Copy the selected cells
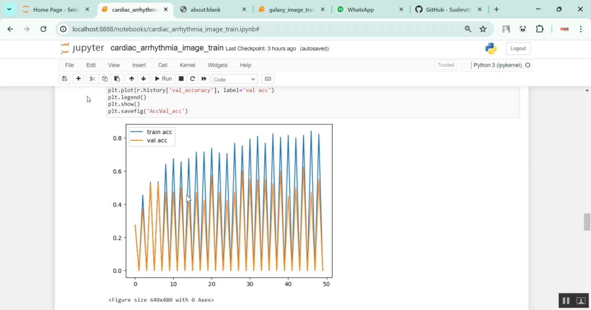Viewport: 591px width, 310px height. point(104,79)
